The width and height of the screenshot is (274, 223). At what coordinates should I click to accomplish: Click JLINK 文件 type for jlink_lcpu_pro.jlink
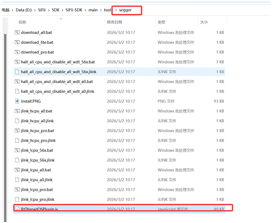coord(167,199)
